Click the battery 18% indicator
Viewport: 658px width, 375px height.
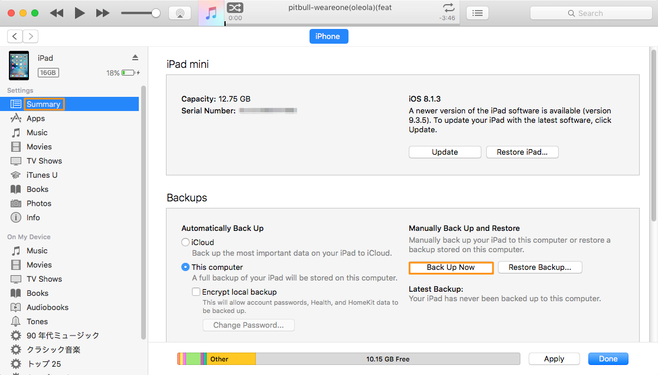123,73
